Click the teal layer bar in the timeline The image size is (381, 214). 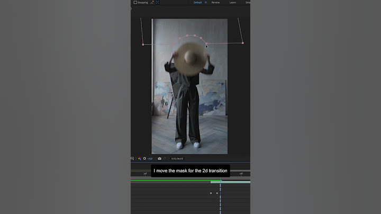point(230,182)
